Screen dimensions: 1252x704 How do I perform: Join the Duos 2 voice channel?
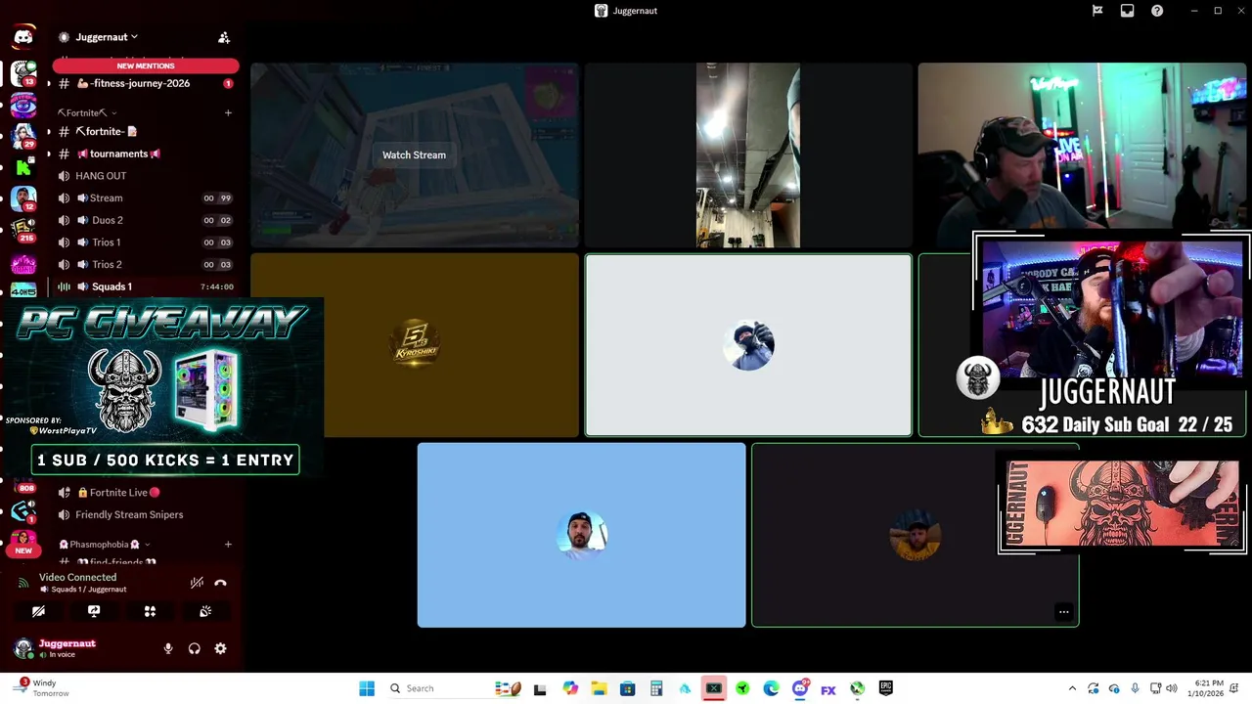146,220
